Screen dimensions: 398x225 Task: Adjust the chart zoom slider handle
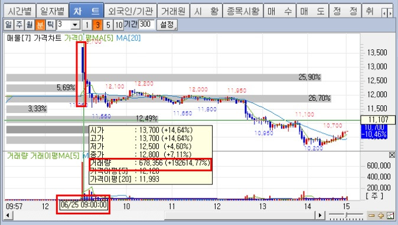pyautogui.click(x=346, y=216)
